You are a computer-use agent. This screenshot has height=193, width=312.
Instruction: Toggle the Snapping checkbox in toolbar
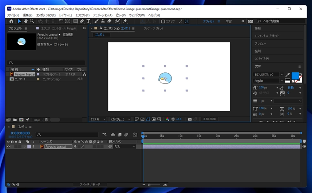pos(163,21)
